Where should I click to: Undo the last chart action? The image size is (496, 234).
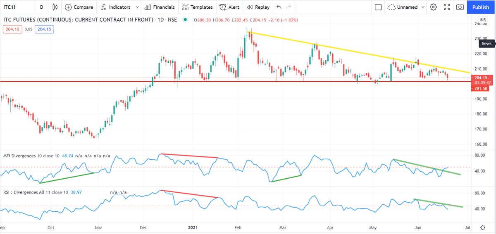pyautogui.click(x=279, y=7)
